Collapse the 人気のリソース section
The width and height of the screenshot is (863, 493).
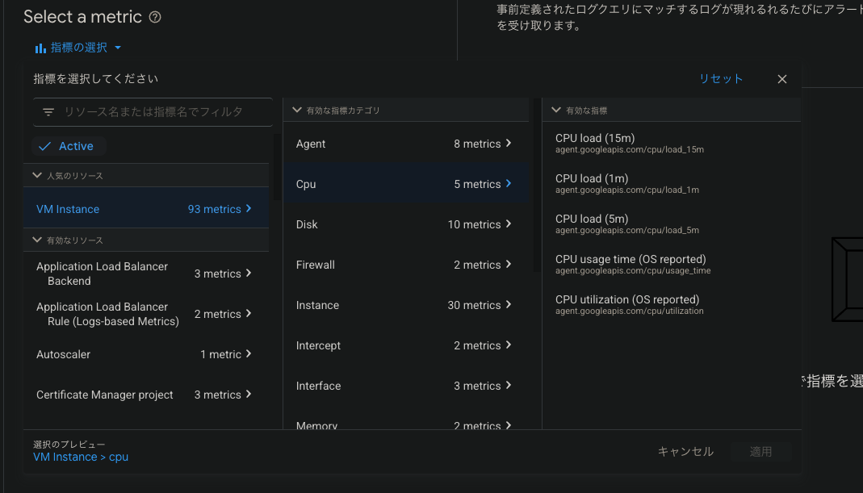click(37, 175)
